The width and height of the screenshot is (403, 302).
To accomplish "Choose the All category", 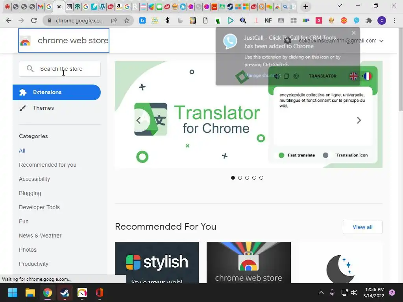I will point(22,151).
